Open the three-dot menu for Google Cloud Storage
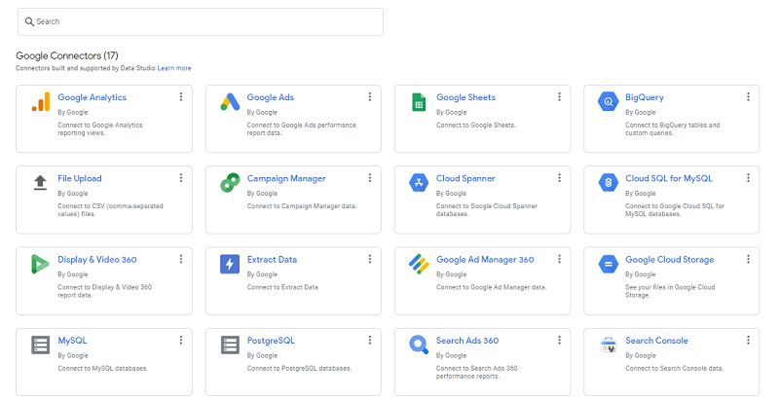This screenshot has width=779, height=399. 748,259
